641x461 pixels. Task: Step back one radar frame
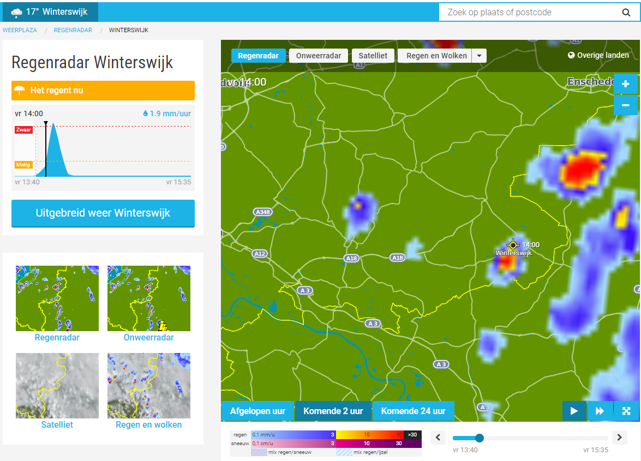tap(438, 438)
